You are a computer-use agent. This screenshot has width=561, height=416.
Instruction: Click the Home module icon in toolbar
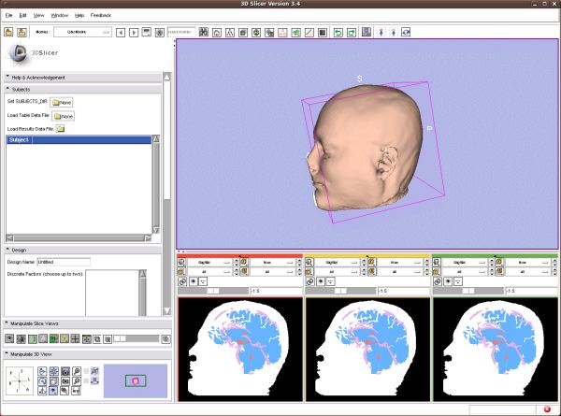point(217,33)
